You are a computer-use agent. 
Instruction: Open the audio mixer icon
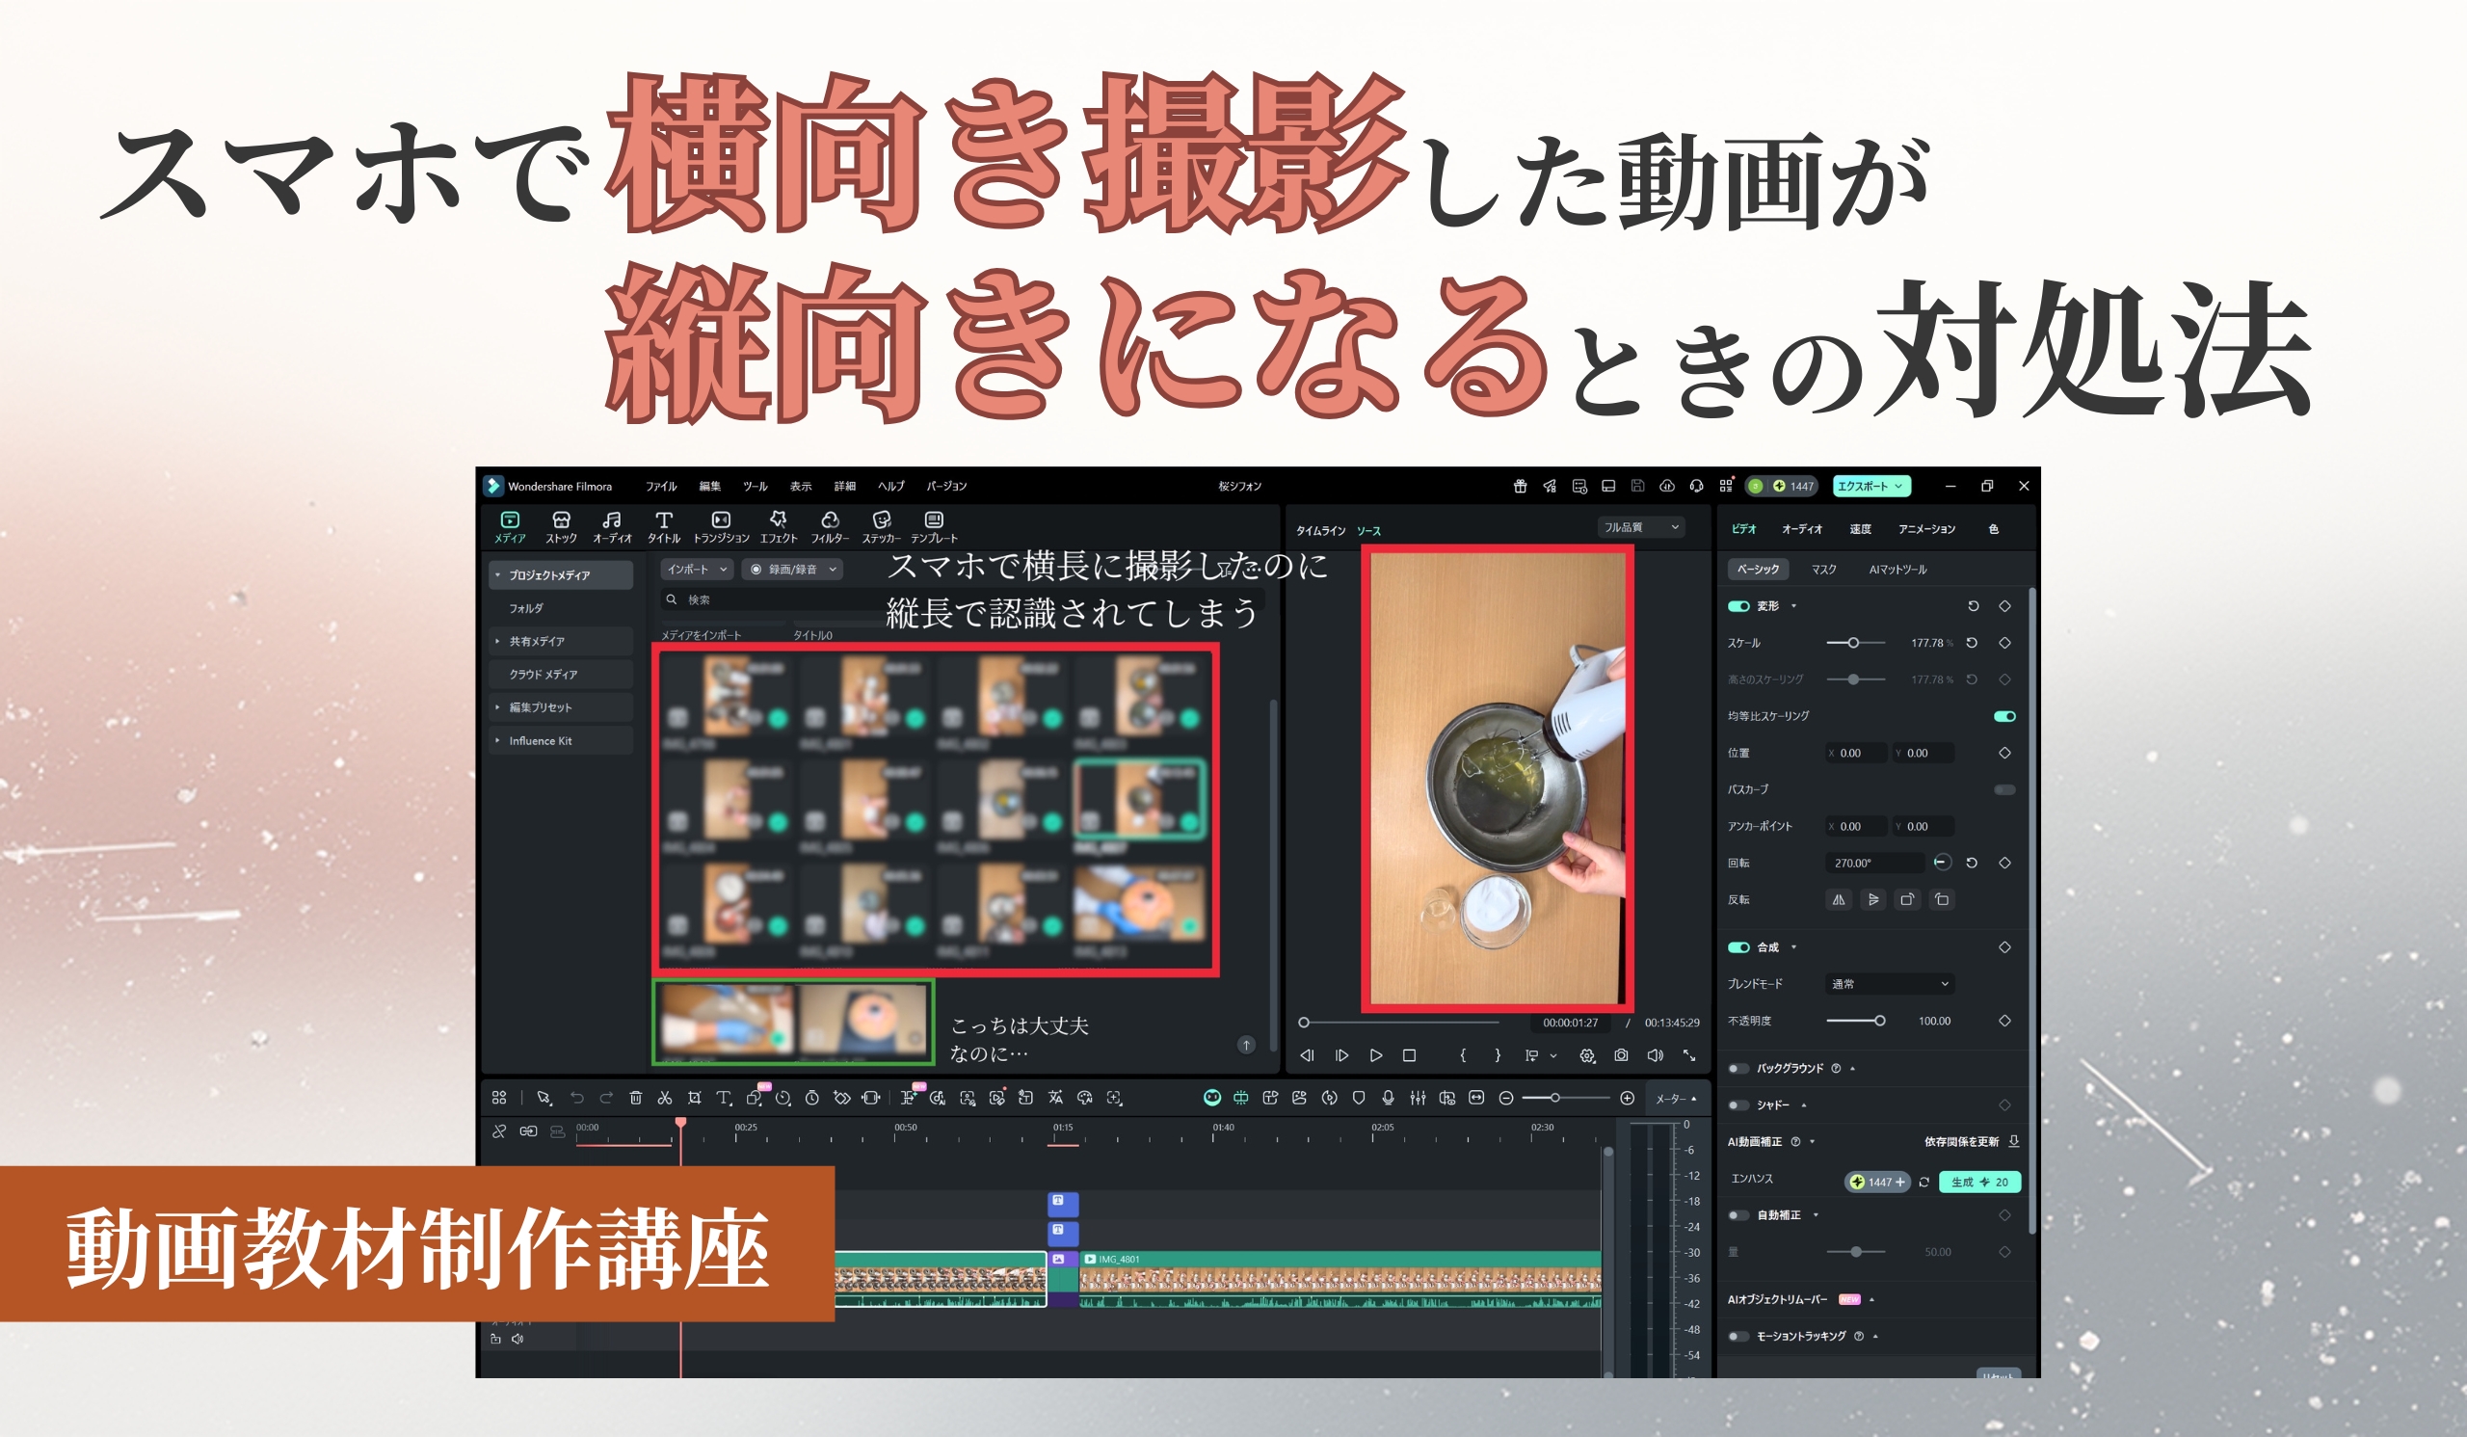coord(1418,1099)
